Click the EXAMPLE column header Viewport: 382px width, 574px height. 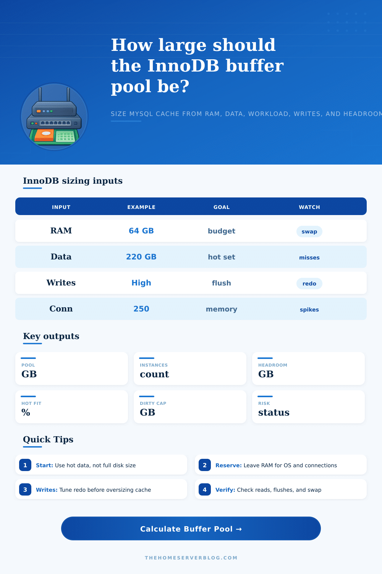pos(141,207)
